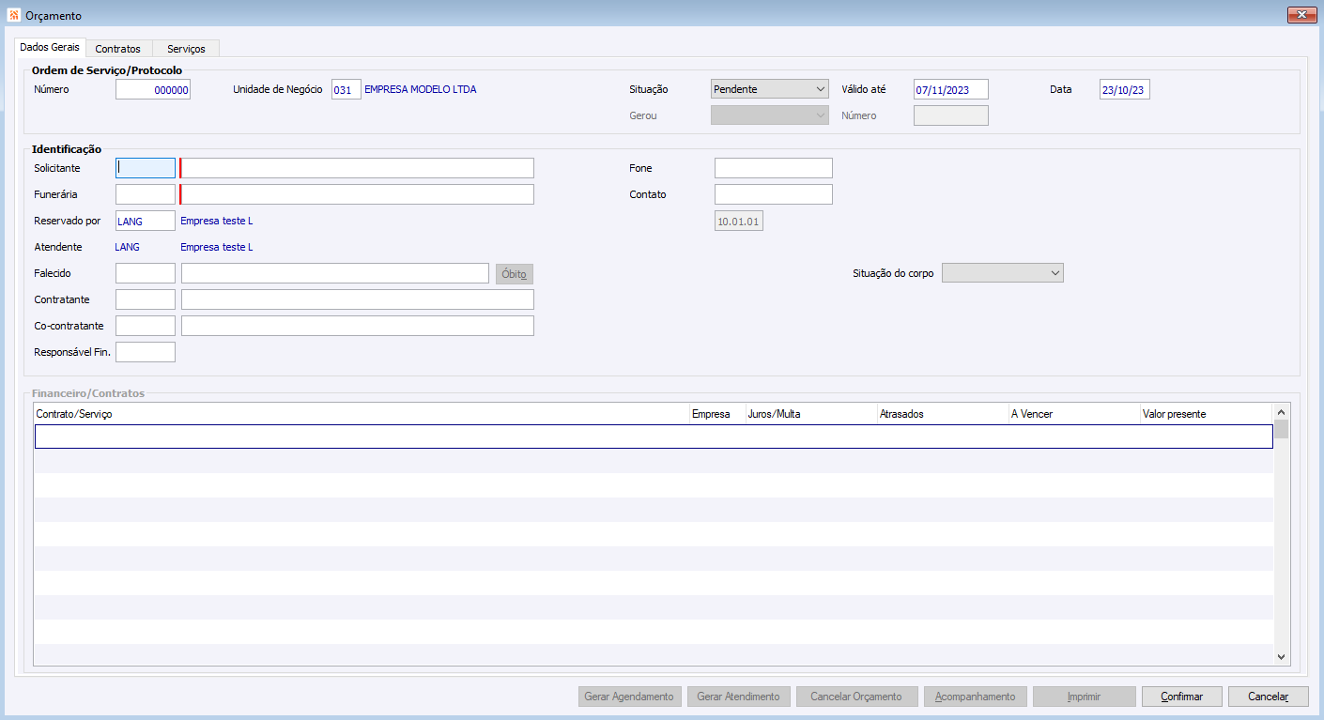Open the Contratos tab
1324x720 pixels.
[118, 48]
